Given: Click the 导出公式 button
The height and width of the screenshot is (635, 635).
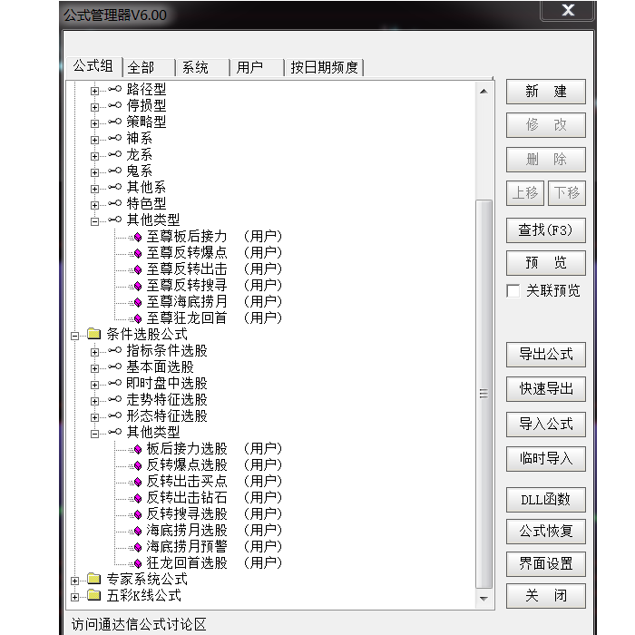Looking at the screenshot, I should pyautogui.click(x=545, y=355).
